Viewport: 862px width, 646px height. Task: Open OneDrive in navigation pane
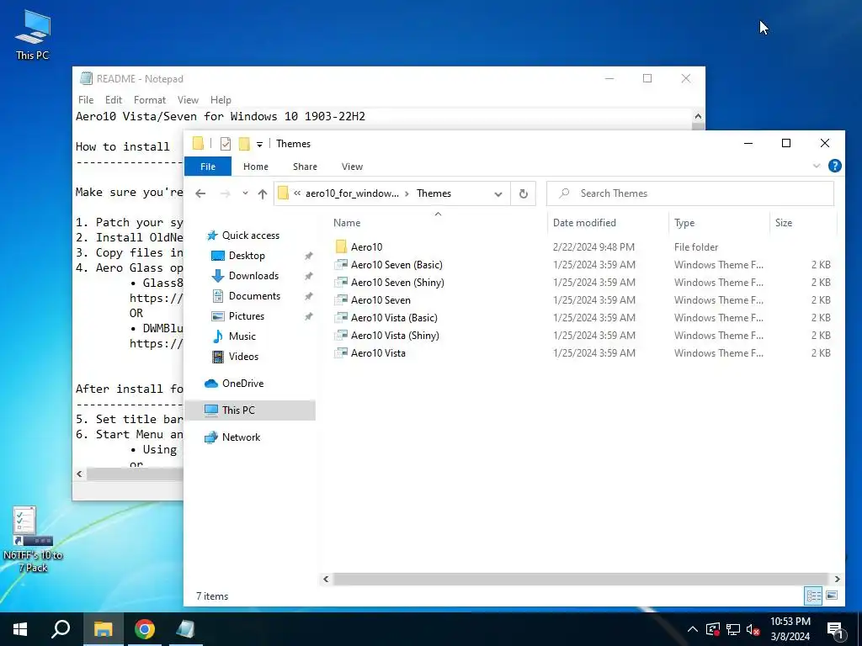[242, 384]
